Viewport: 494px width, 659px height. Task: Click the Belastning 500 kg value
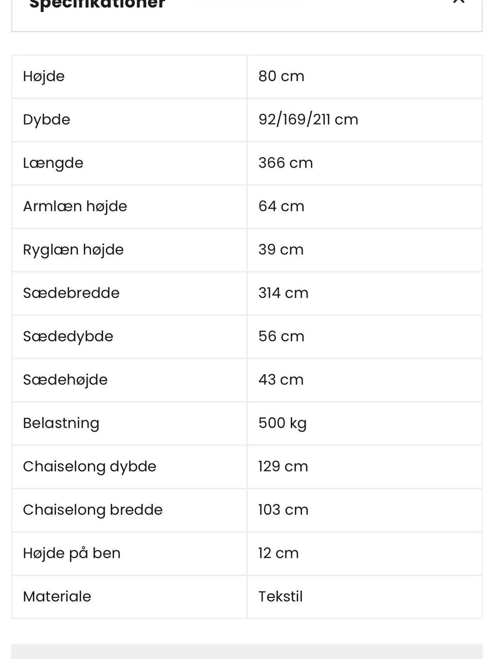point(283,423)
